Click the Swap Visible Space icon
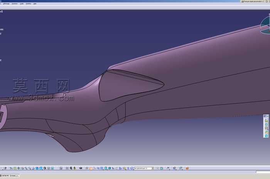 (x=52, y=168)
